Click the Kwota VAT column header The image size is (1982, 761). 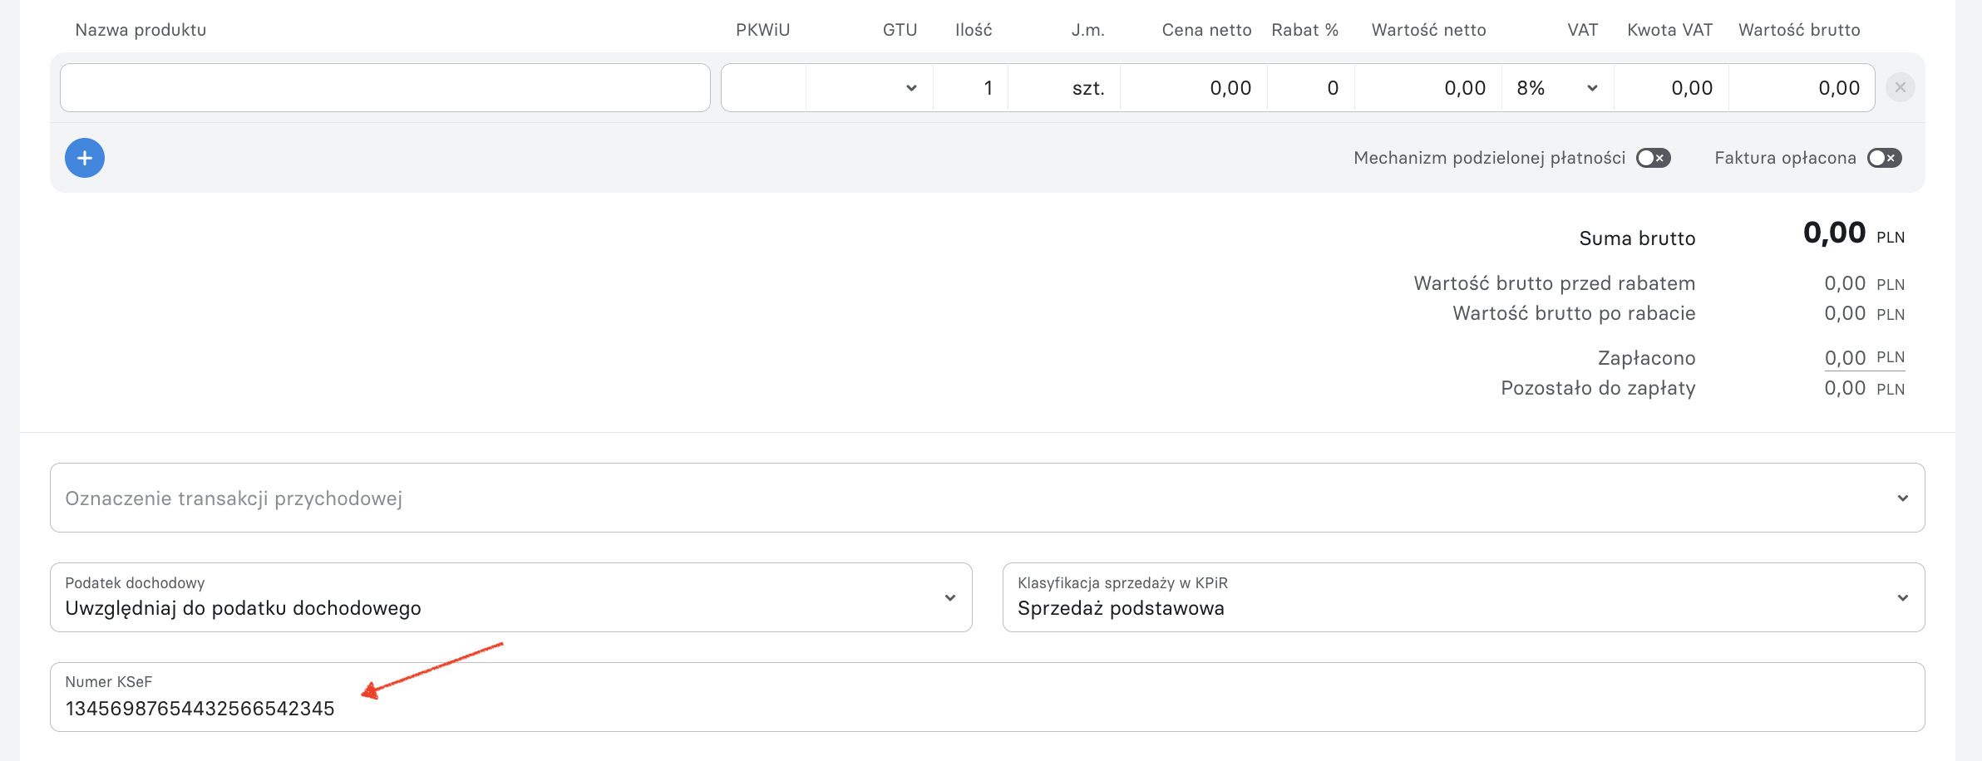click(x=1669, y=30)
